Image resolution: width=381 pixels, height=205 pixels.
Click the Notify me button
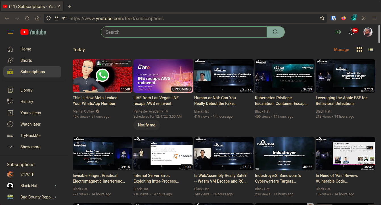(146, 125)
